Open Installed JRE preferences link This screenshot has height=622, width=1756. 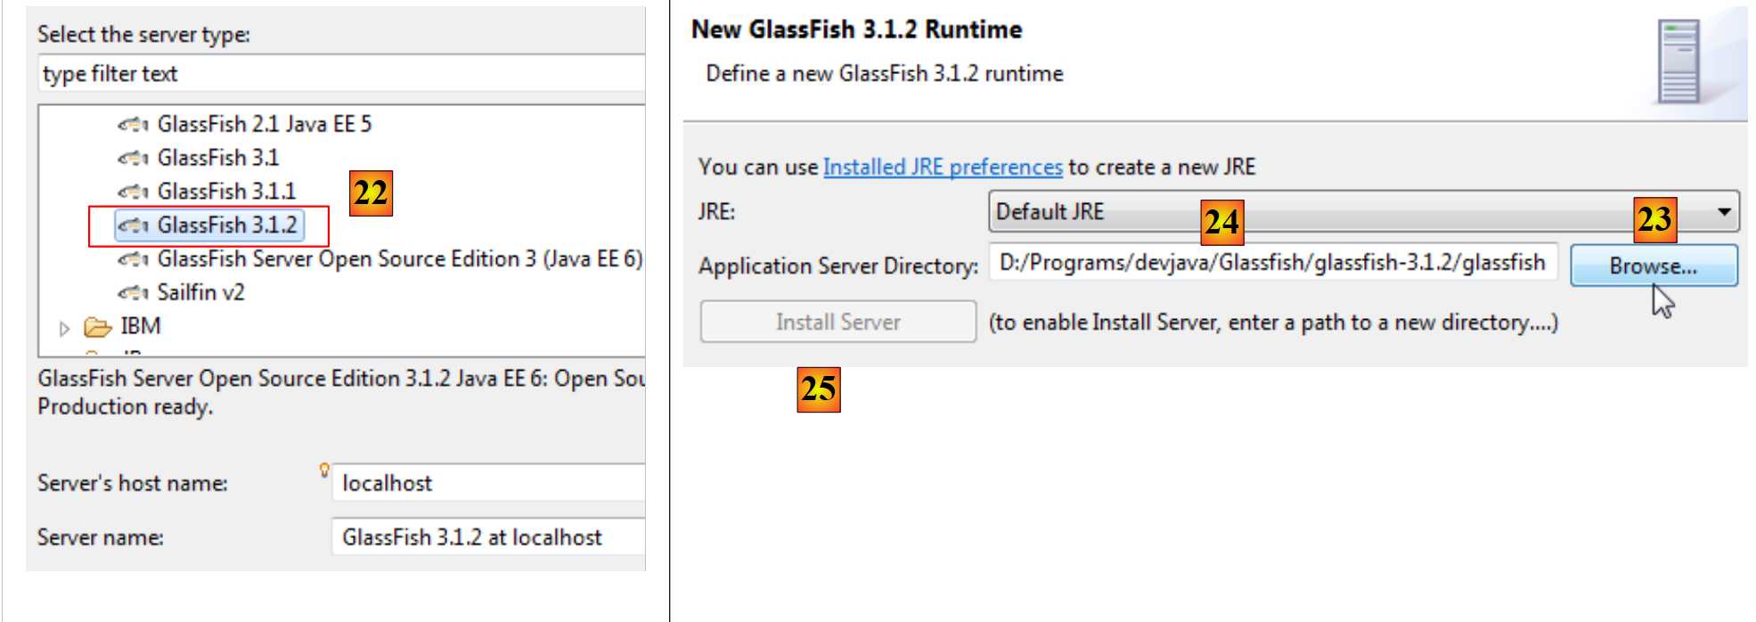coord(942,167)
